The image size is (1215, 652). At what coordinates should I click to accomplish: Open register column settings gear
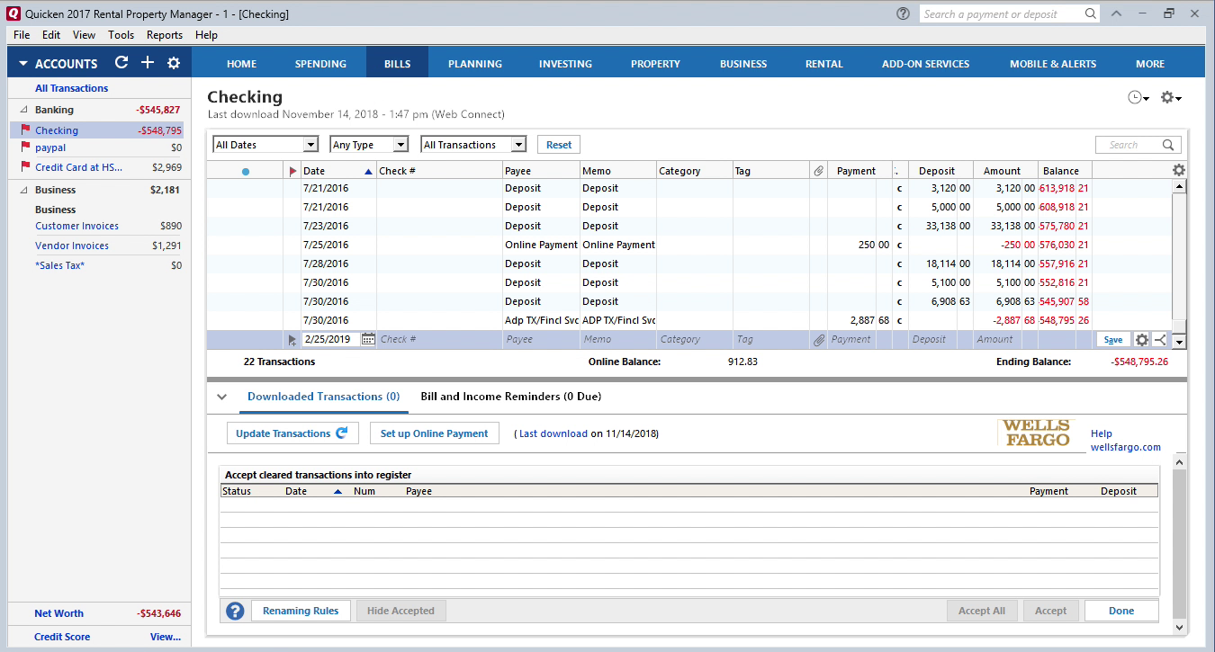(x=1179, y=171)
